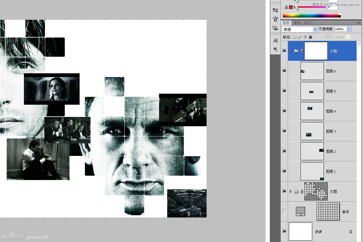Screen dimensions: 363x242
Task: Click the 小图 group name label
Action: pyautogui.click(x=333, y=51)
